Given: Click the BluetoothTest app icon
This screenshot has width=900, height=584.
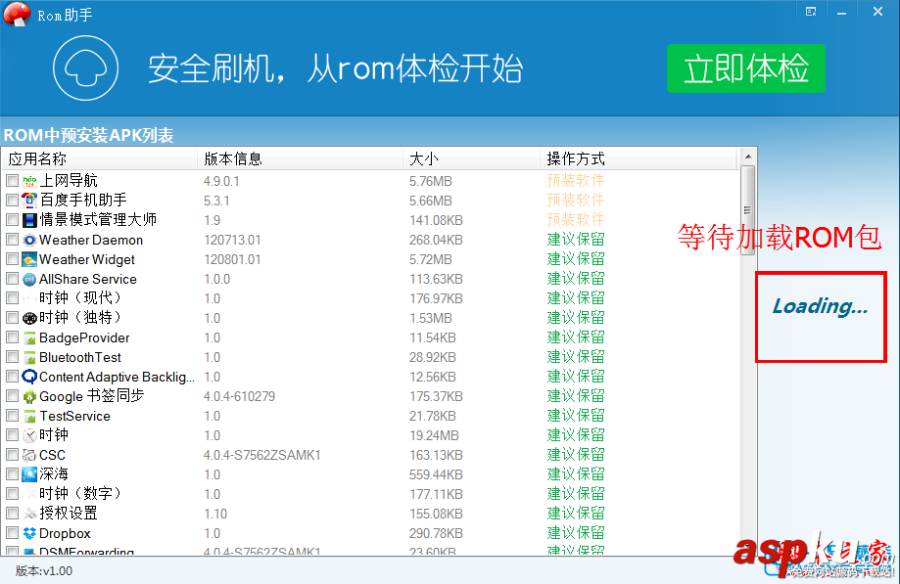Looking at the screenshot, I should [29, 357].
